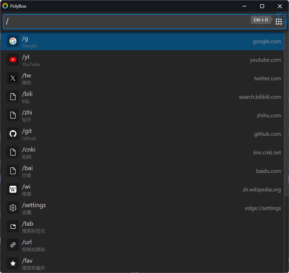Click the Wikipedia W icon
The image size is (289, 273).
(13, 189)
